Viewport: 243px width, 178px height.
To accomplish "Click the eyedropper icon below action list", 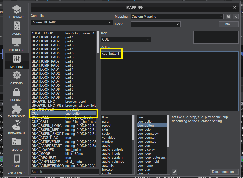I will pos(175,172).
